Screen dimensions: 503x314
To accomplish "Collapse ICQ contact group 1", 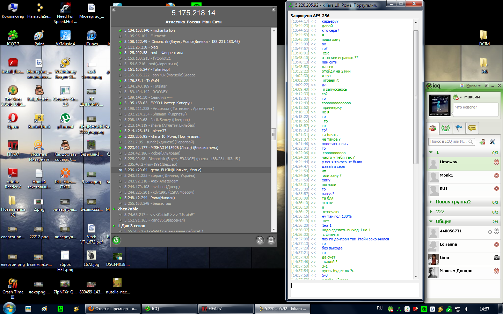I will click(x=431, y=152).
